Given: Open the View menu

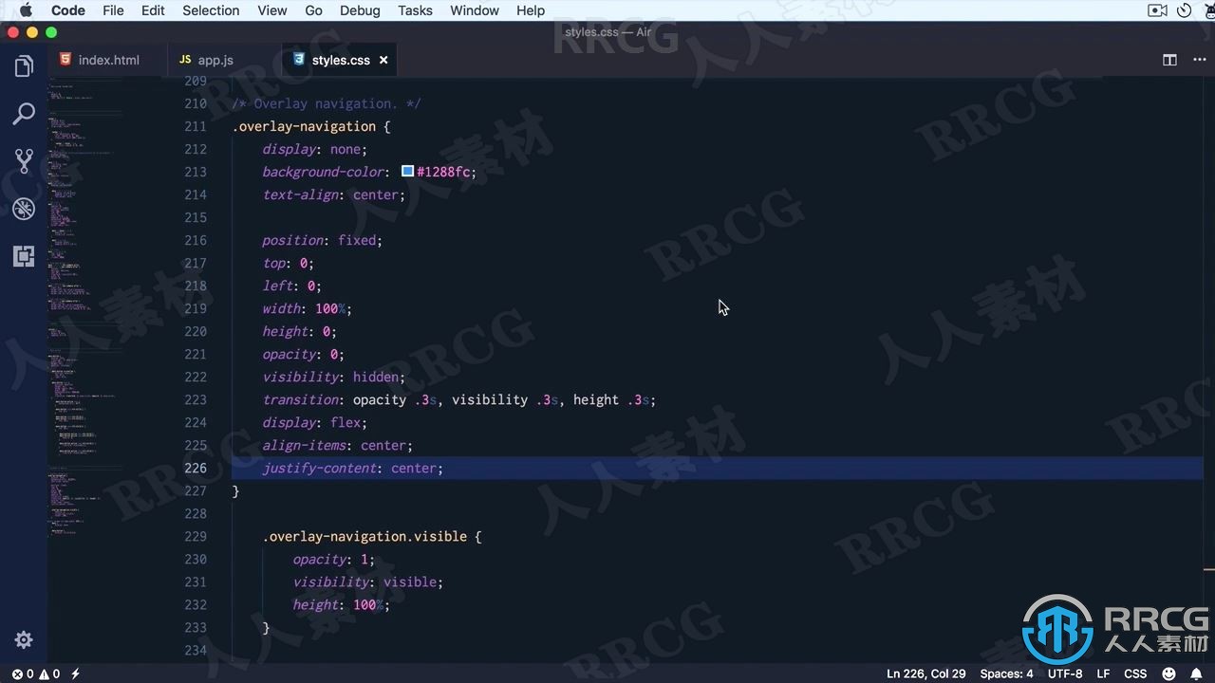Looking at the screenshot, I should coord(272,10).
